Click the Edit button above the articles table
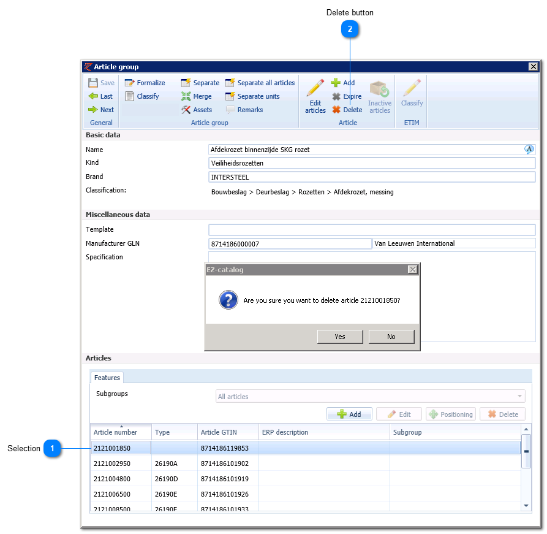 399,414
